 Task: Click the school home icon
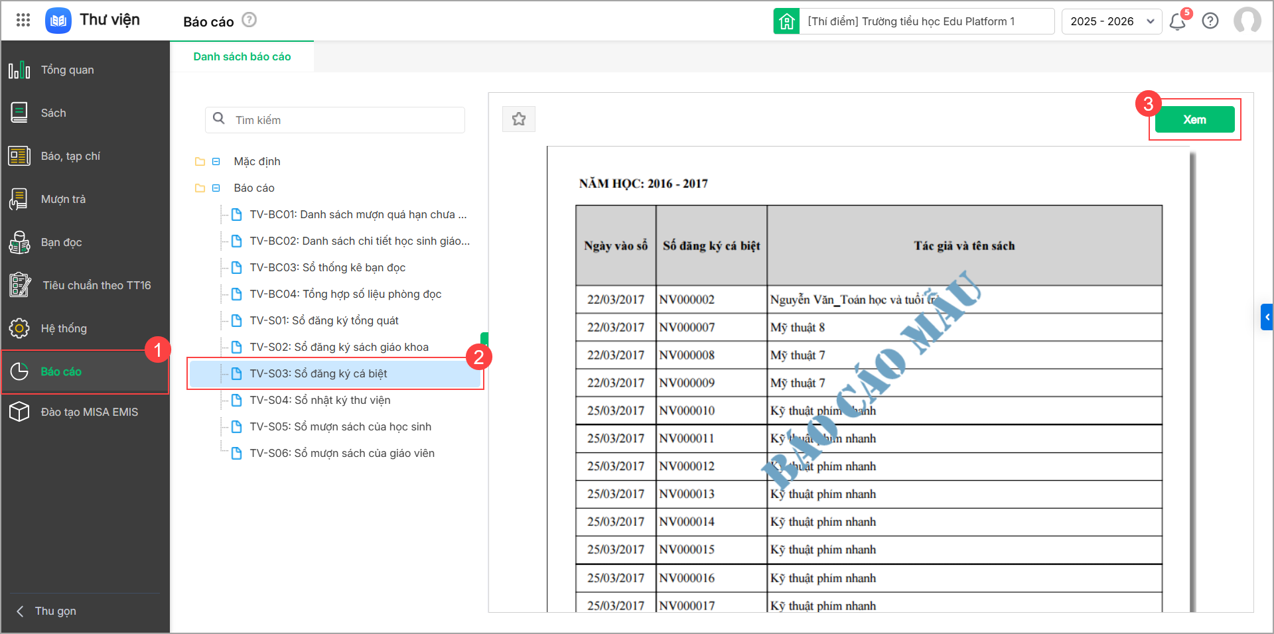pos(786,21)
